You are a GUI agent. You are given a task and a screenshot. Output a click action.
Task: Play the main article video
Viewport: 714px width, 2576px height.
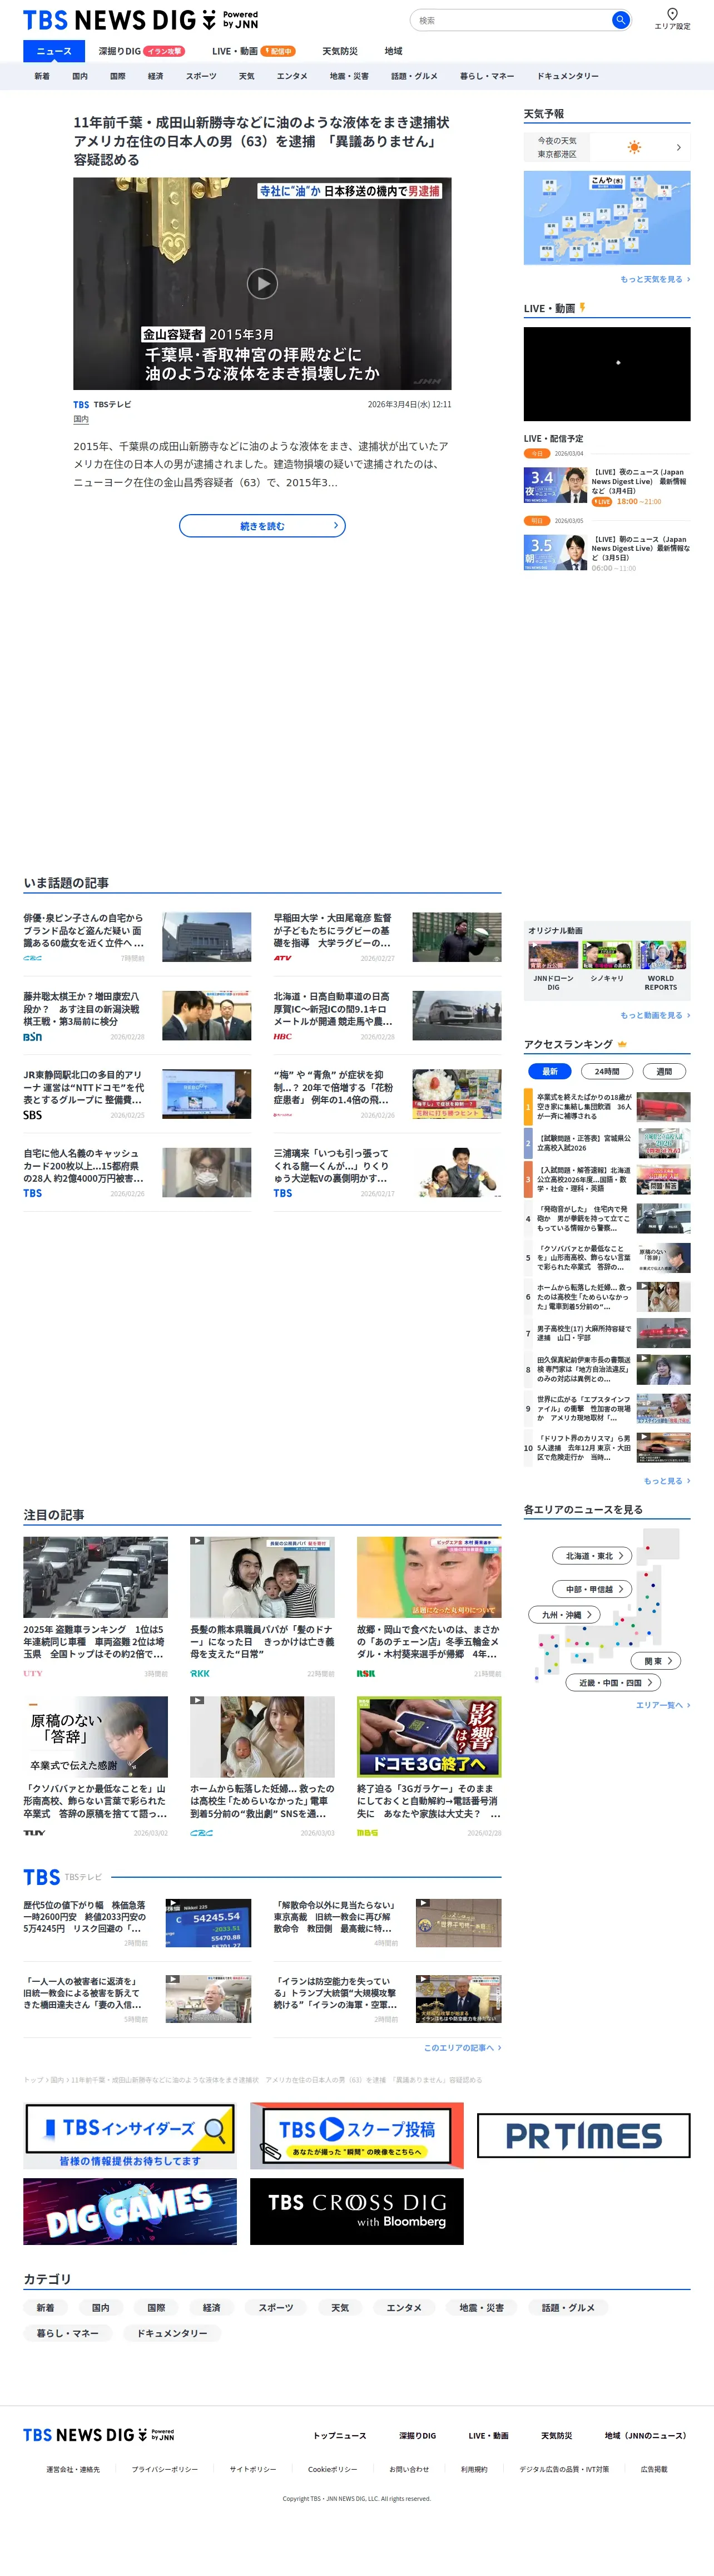click(x=262, y=283)
